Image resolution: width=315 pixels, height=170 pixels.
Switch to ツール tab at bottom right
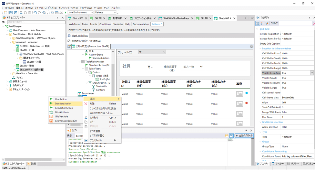278,164
